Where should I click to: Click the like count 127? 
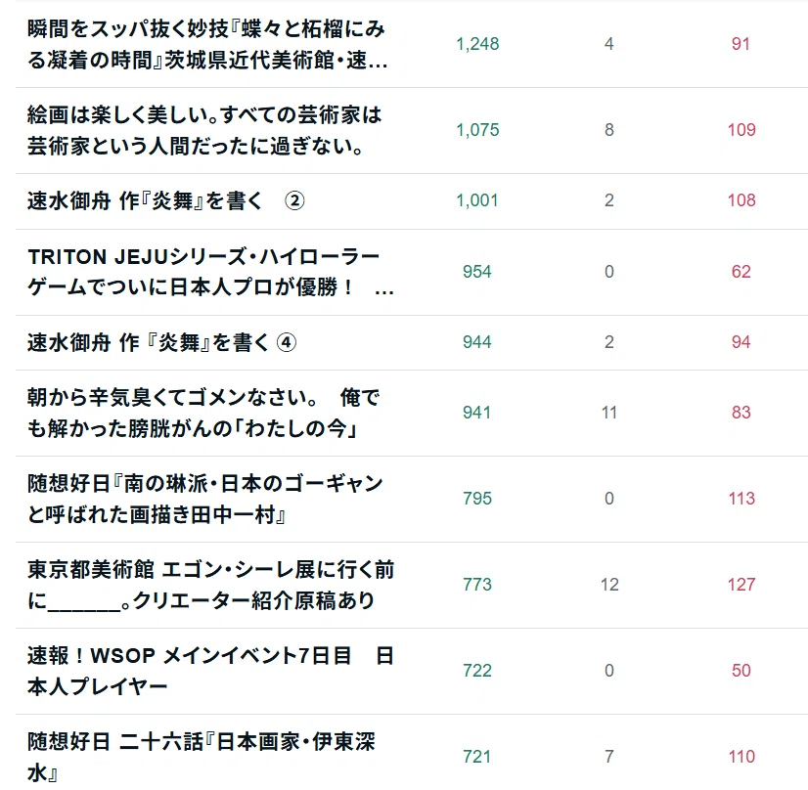point(741,585)
